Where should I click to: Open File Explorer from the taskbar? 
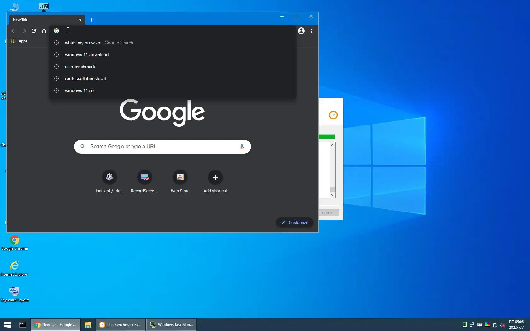88,325
